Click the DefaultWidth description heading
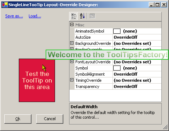169x131 pixels. point(84,107)
